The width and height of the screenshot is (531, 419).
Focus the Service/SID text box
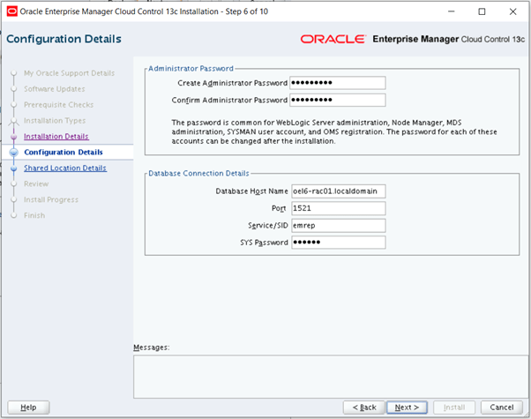coord(338,225)
